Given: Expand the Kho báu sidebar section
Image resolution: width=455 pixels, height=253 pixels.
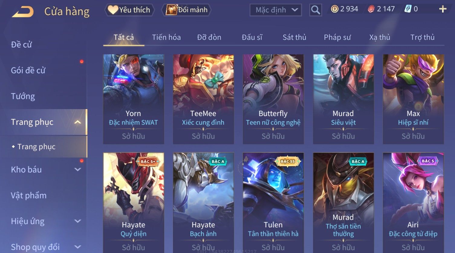Looking at the screenshot, I should click(78, 170).
